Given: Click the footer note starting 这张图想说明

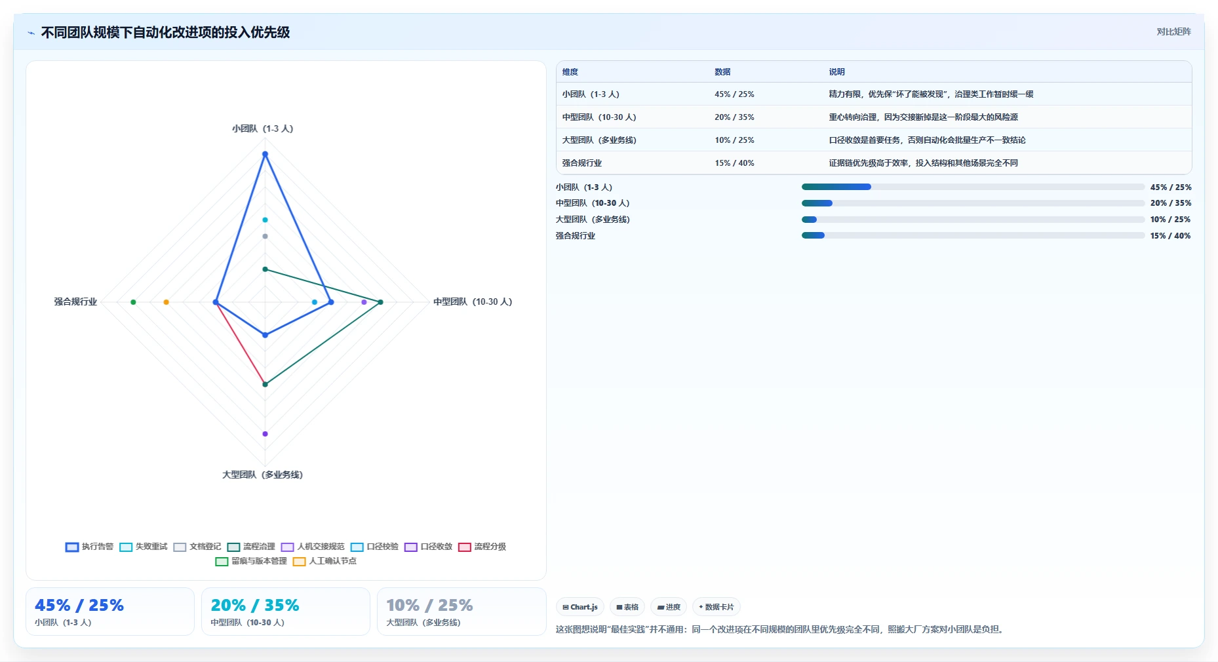Looking at the screenshot, I should 781,629.
